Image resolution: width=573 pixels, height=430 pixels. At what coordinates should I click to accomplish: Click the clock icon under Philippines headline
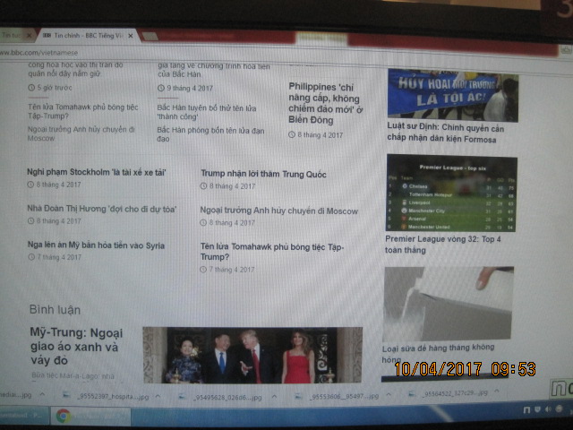coord(292,134)
